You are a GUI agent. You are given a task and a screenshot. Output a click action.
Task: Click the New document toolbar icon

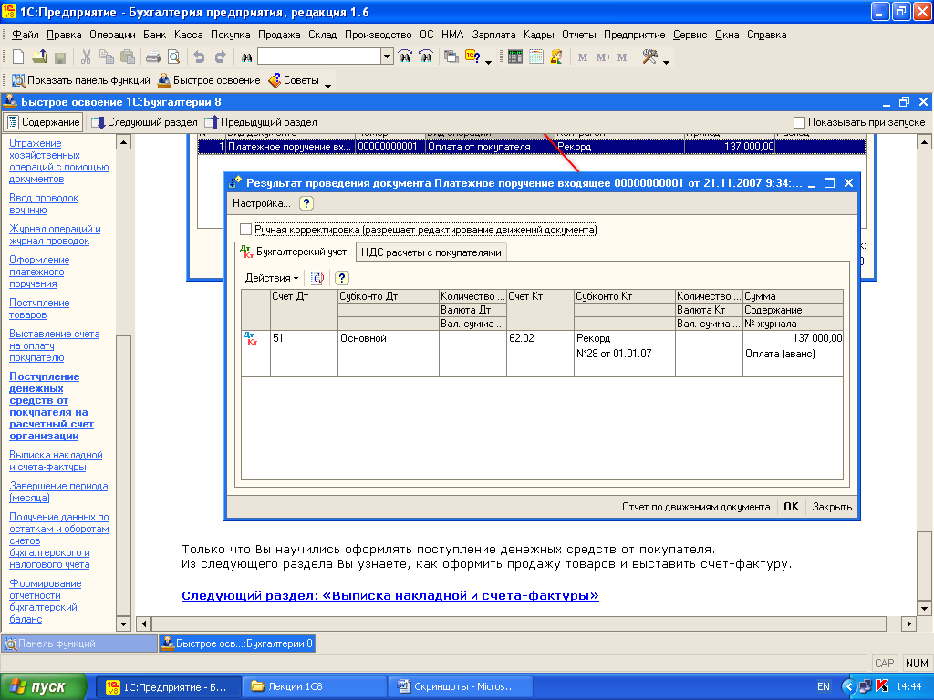(x=18, y=57)
